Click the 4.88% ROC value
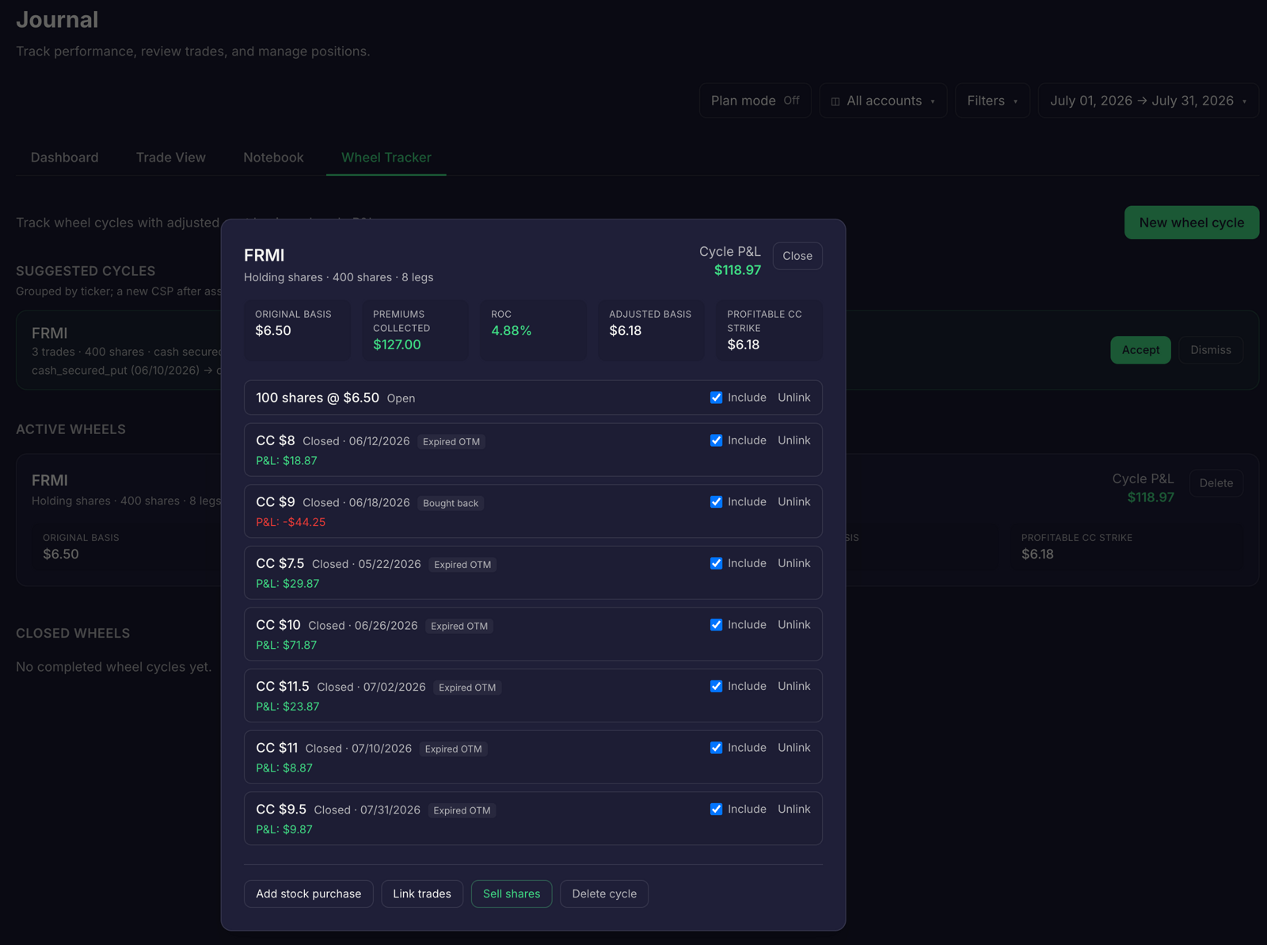Image resolution: width=1267 pixels, height=945 pixels. (x=511, y=331)
